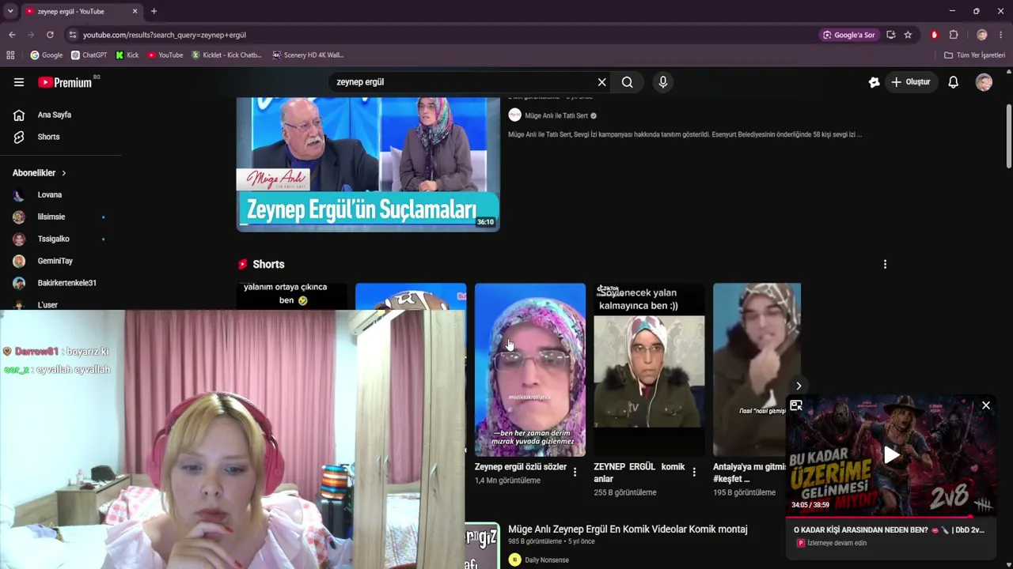Seek on the miniplayer progress bar
The image size is (1013, 569).
[891, 517]
